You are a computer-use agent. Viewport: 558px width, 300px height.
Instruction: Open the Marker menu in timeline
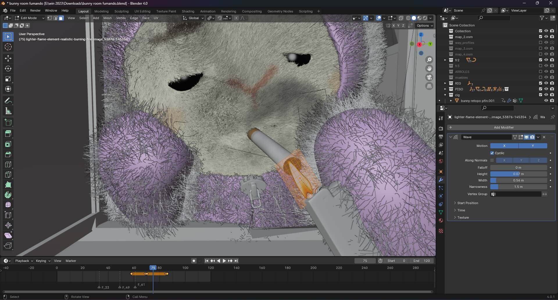pyautogui.click(x=71, y=261)
